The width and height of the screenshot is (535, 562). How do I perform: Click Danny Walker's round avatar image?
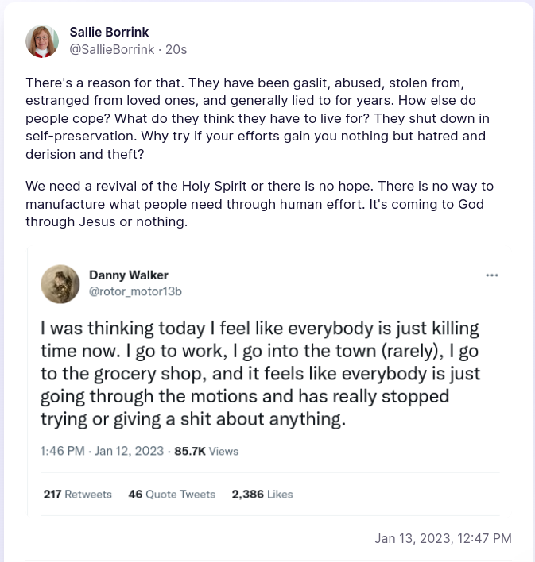[x=60, y=284]
